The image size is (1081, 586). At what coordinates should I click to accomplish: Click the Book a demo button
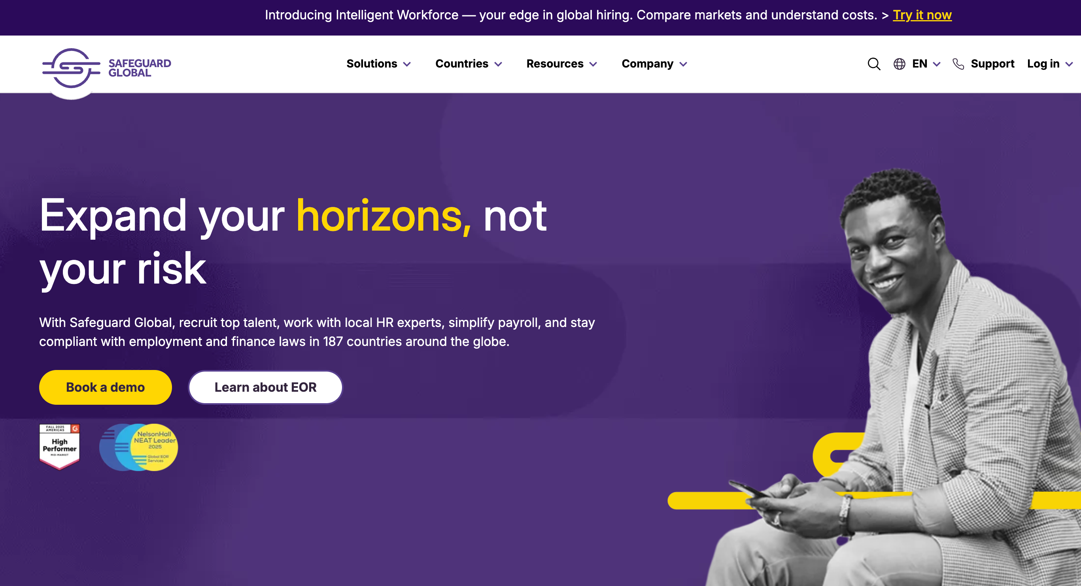point(105,387)
